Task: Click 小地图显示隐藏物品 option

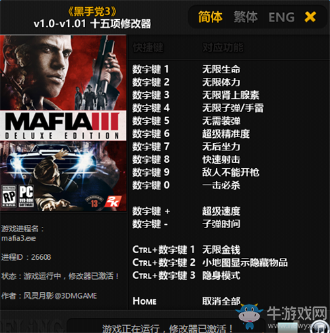Action: coord(245,262)
